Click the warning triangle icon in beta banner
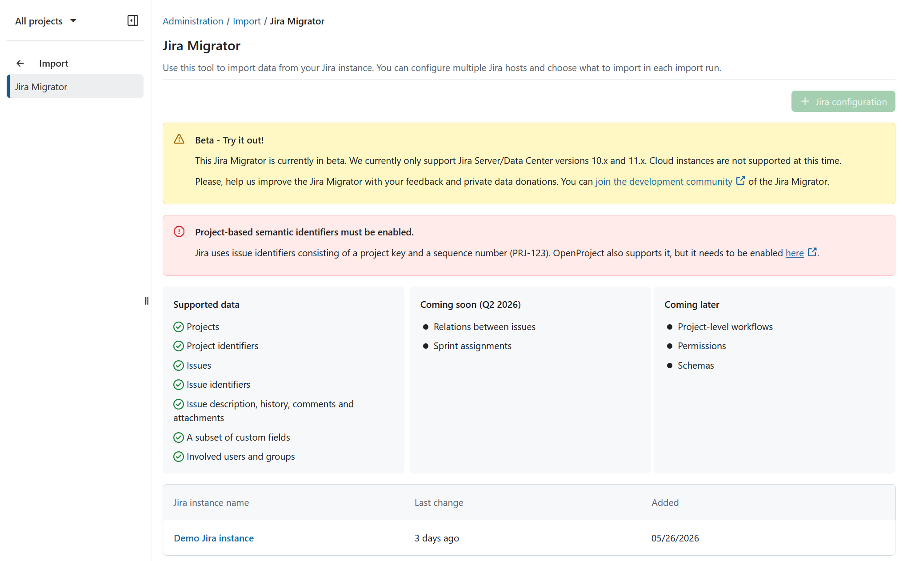 click(x=179, y=139)
